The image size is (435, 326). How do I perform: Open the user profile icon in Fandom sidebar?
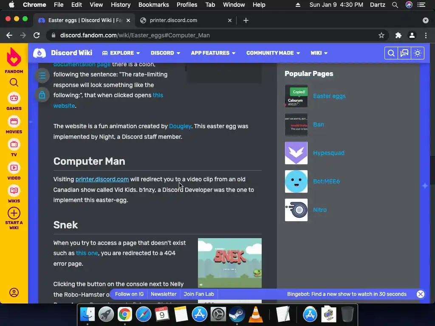(x=14, y=292)
